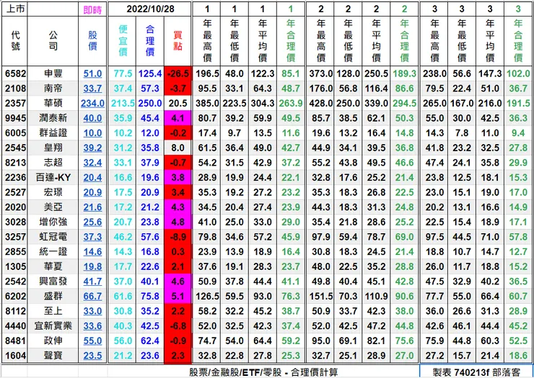Select 3-year fair price cell 191.5
The height and width of the screenshot is (378, 534).
pos(518,103)
